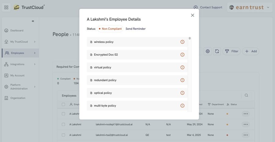
Task: Collapse the sidebar with double-chevron icon
Action: pyautogui.click(x=33, y=21)
